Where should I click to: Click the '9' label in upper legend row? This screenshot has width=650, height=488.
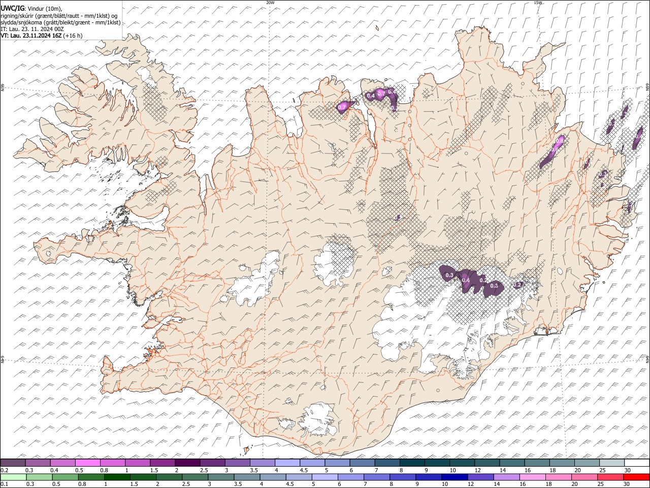tap(426, 470)
